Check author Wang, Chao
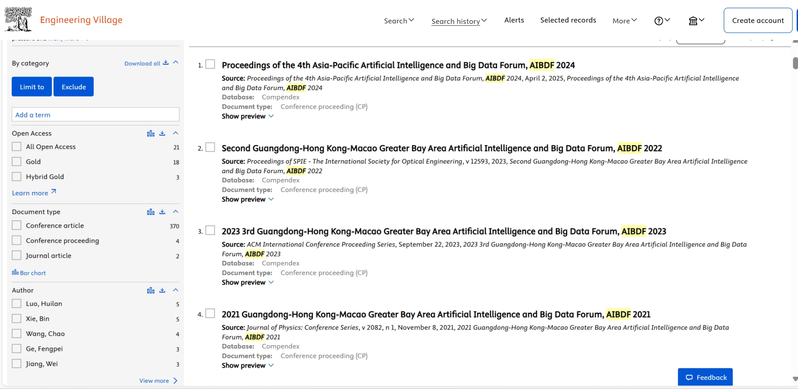The width and height of the screenshot is (798, 389). tap(17, 334)
